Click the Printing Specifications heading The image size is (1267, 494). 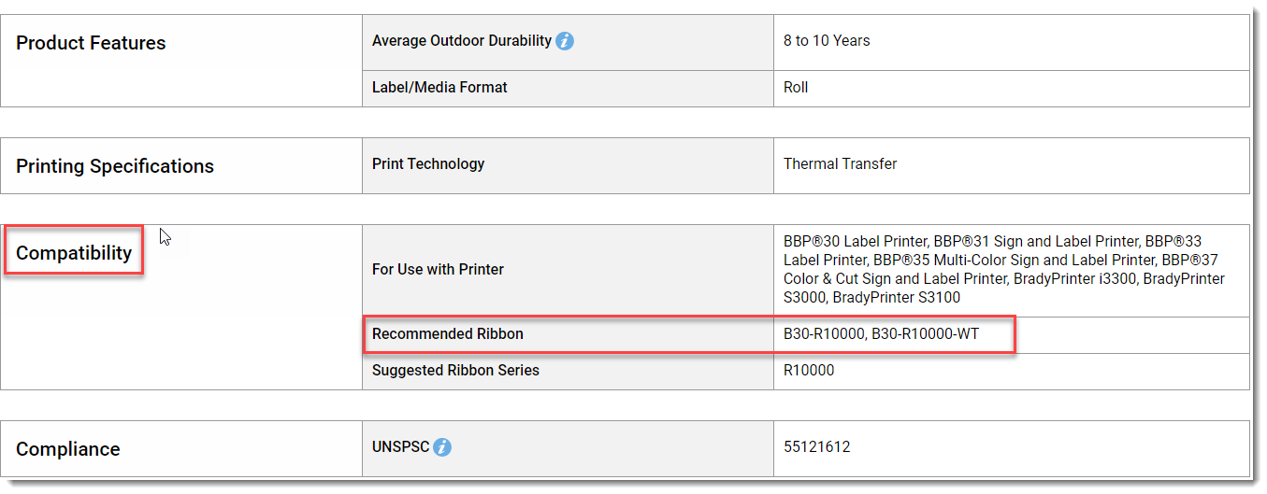click(115, 166)
